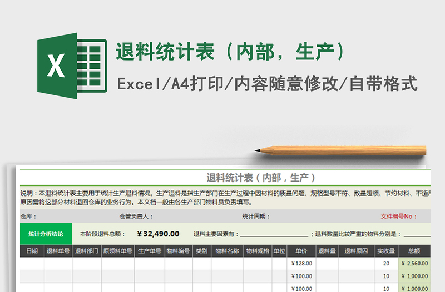Screen dimensions: 445x292
Task: Click the description text starting 说明：本退料统计表
Action: pos(226,198)
